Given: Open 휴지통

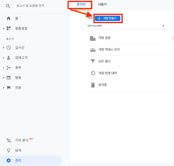Looking at the screenshot, I should [103, 85].
